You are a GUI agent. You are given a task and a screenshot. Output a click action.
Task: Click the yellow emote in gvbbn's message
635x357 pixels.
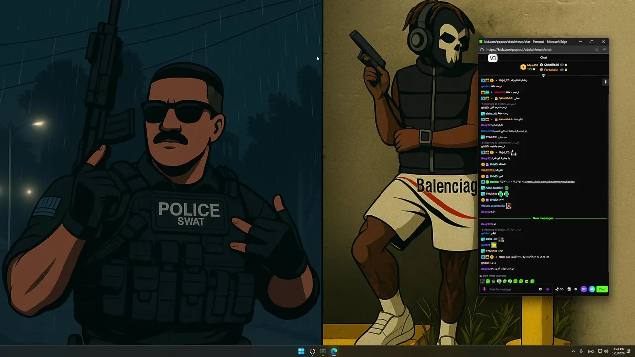point(494,245)
